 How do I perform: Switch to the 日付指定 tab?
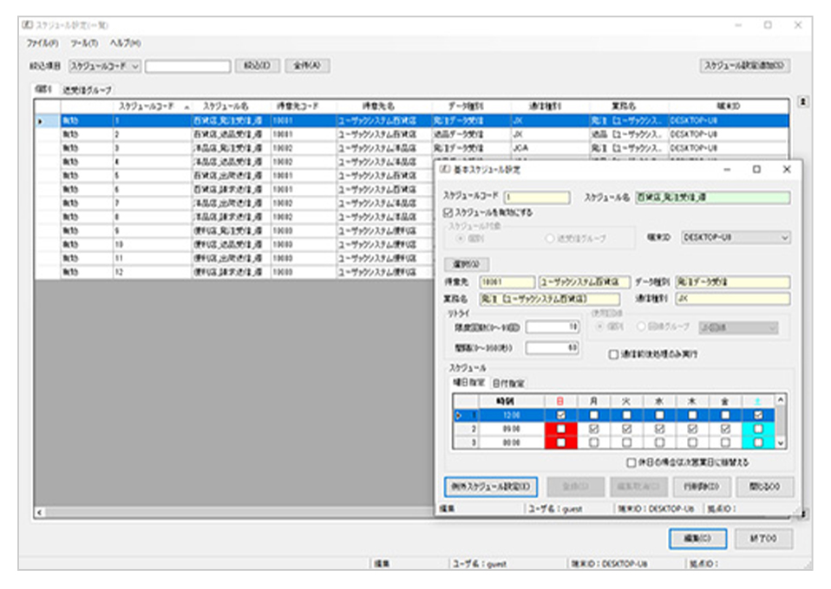pyautogui.click(x=508, y=383)
